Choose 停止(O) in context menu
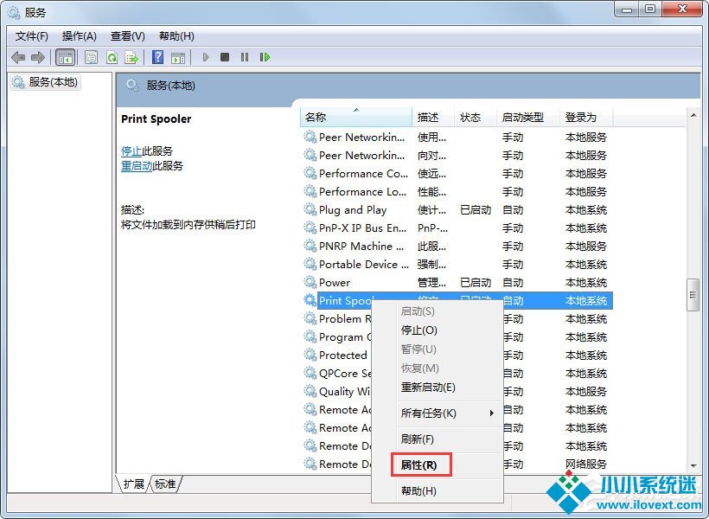Image resolution: width=709 pixels, height=519 pixels. click(438, 330)
